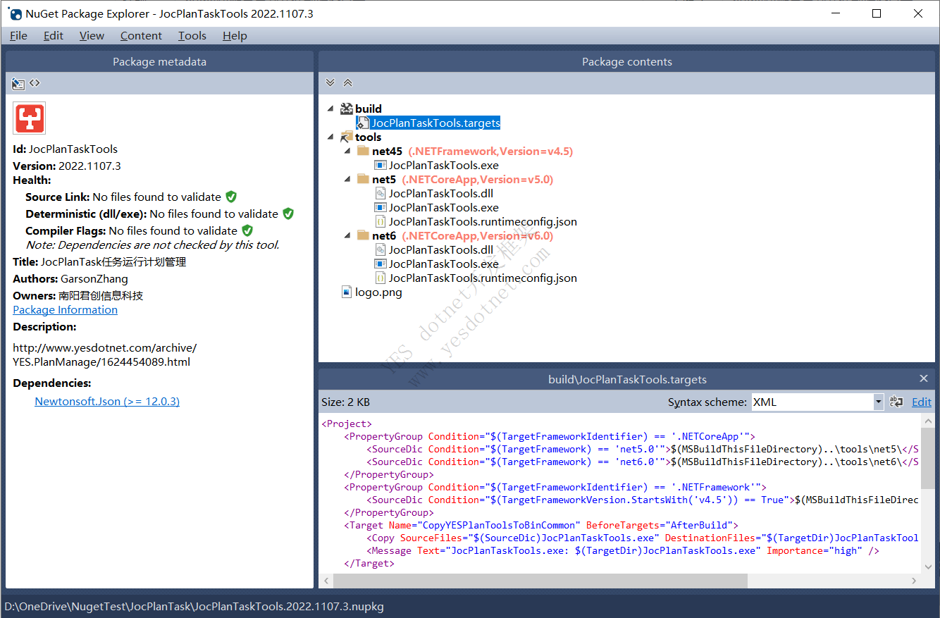This screenshot has height=618, width=940.
Task: Click the JocPlanTaskTools.targets file icon
Action: 363,123
